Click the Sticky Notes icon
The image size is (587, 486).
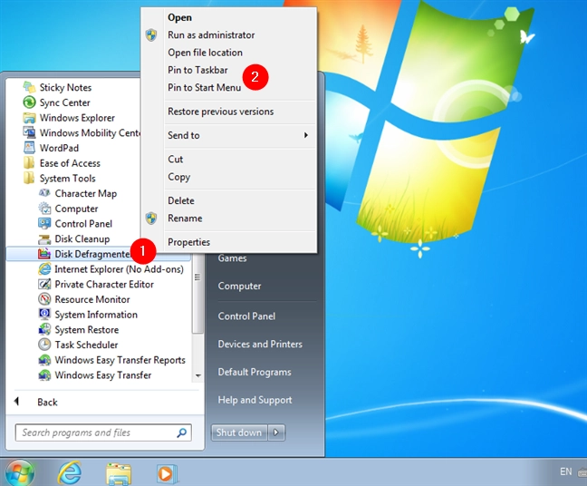pyautogui.click(x=29, y=87)
